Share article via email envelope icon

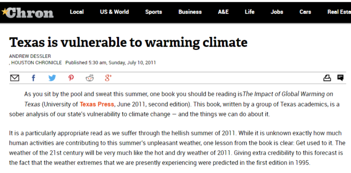coord(15,78)
